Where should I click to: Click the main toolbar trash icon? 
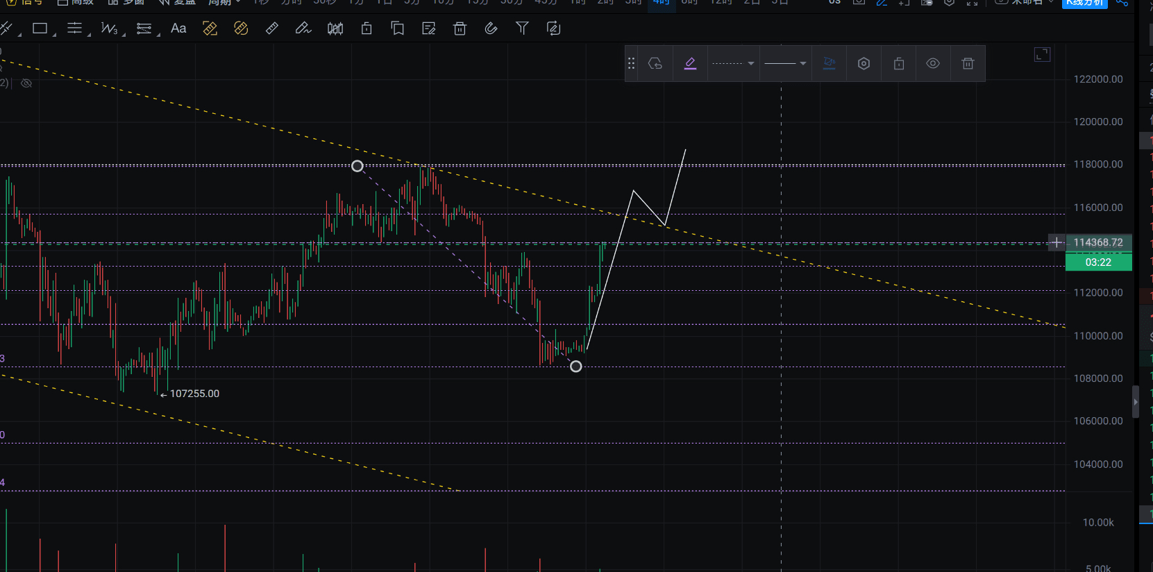coord(460,28)
